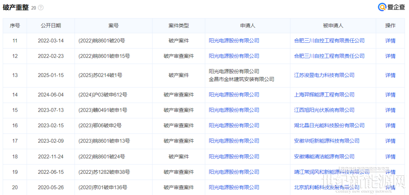
Task: Click the date 2020-05-26
Action: pyautogui.click(x=51, y=187)
